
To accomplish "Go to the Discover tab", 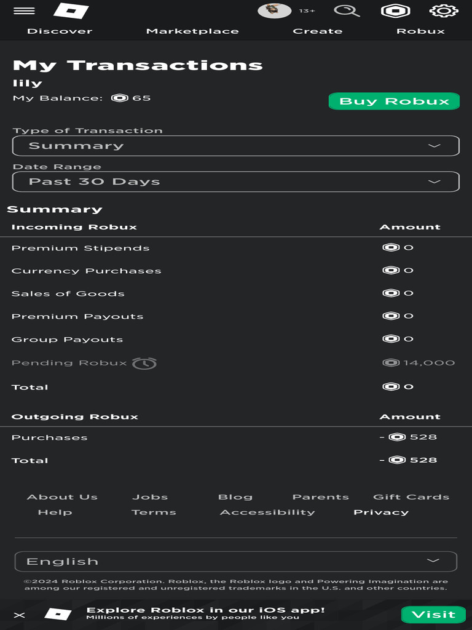I will click(60, 31).
